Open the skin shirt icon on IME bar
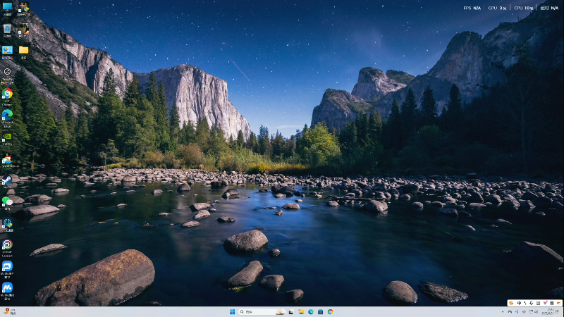 [545, 303]
